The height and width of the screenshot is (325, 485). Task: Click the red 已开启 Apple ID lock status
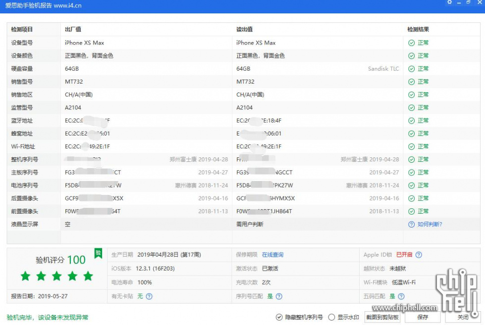(x=404, y=255)
